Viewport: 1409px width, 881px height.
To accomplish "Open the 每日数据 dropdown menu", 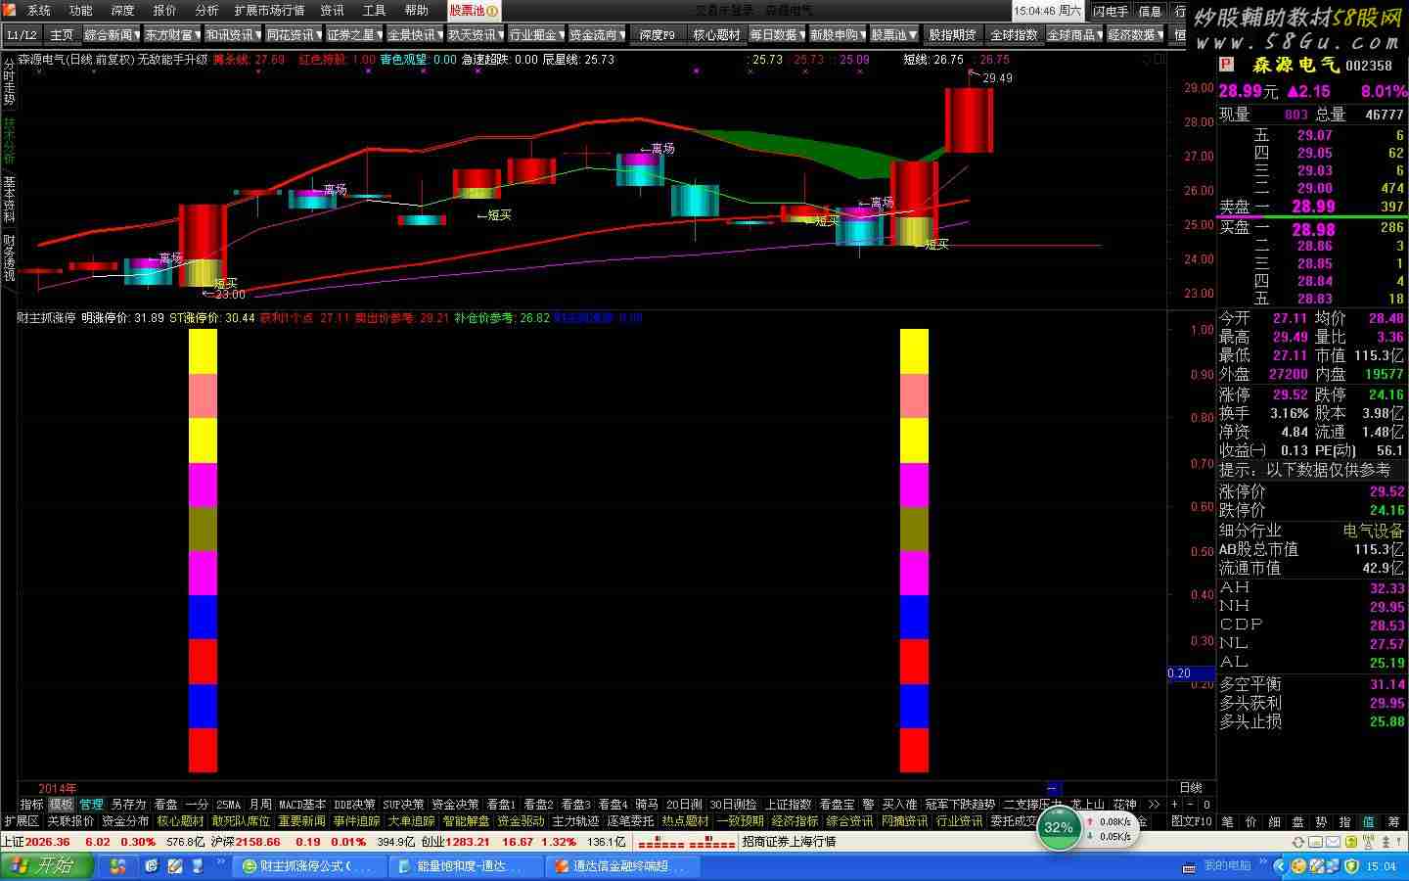I will [x=778, y=35].
